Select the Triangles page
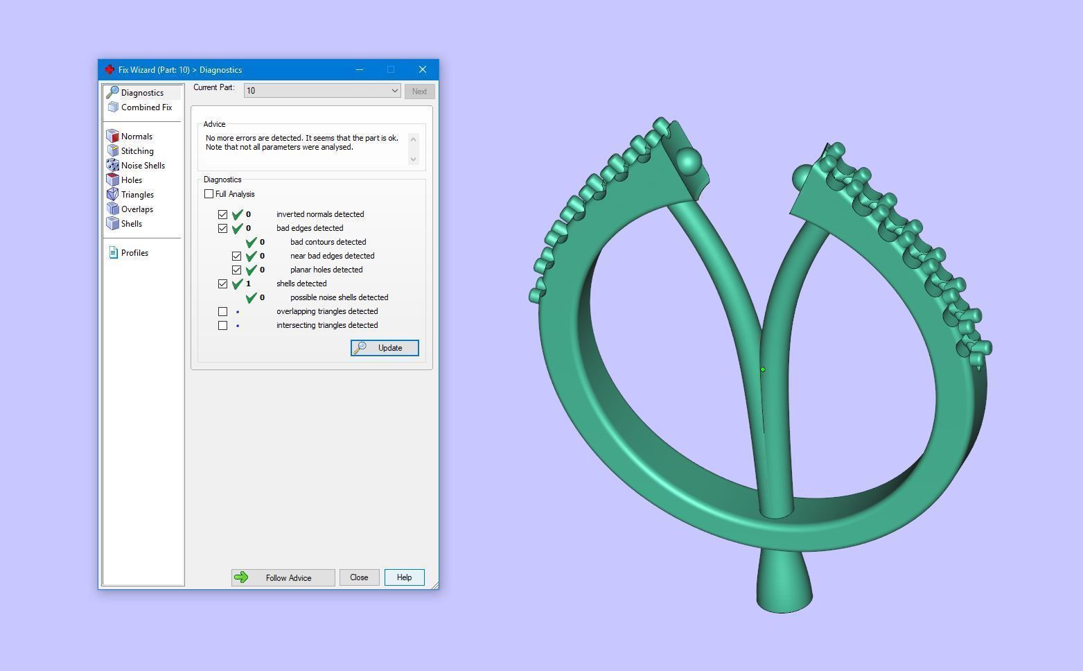The height and width of the screenshot is (671, 1083). click(x=137, y=194)
